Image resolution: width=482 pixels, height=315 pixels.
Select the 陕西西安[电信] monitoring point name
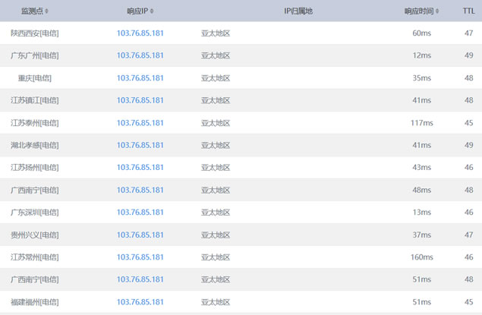coord(35,33)
